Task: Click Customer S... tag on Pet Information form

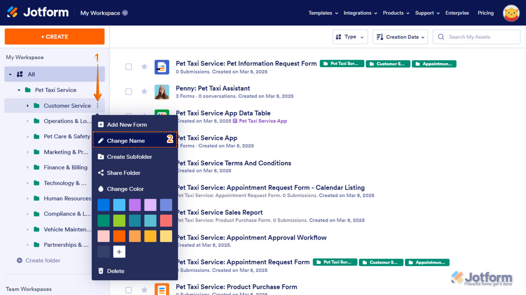Action: 388,64
